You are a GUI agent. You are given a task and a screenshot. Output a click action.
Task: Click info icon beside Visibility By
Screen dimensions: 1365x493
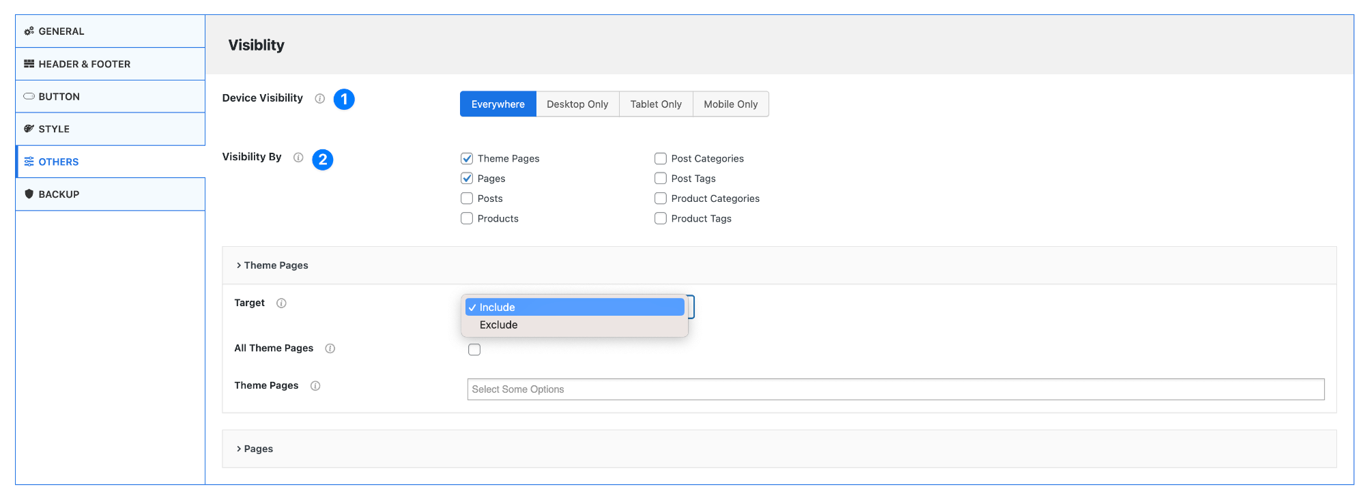pos(298,158)
